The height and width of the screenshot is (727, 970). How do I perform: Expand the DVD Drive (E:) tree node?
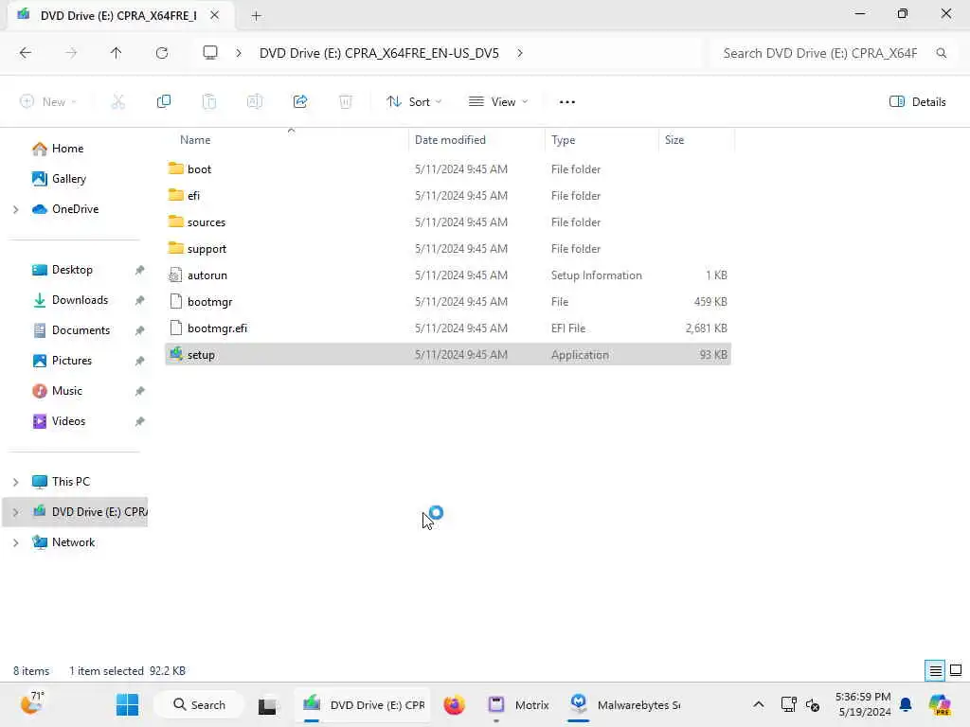click(15, 512)
